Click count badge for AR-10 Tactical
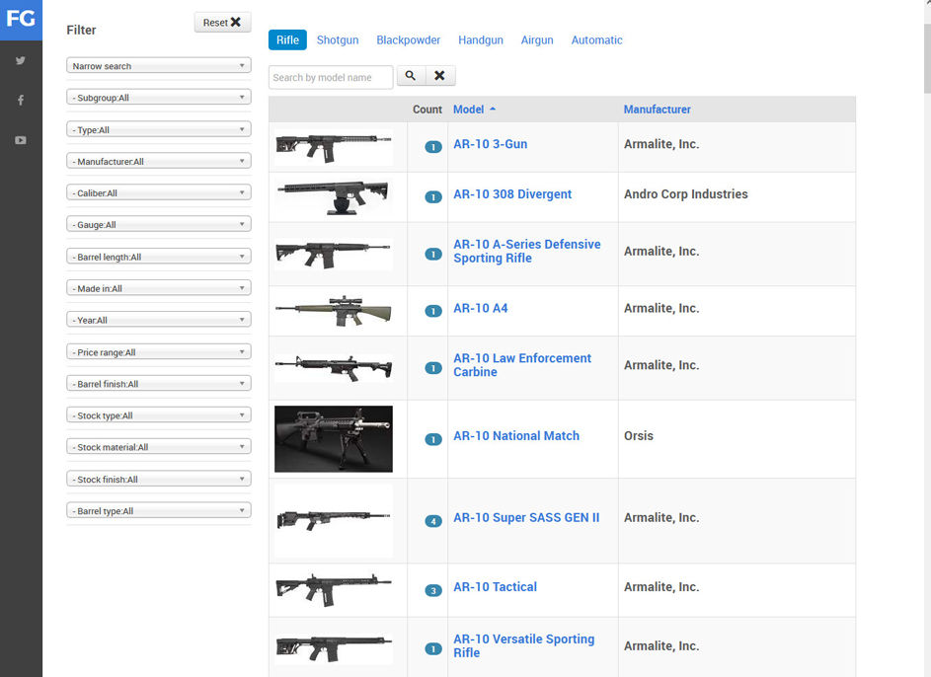The width and height of the screenshot is (931, 677). coord(433,590)
